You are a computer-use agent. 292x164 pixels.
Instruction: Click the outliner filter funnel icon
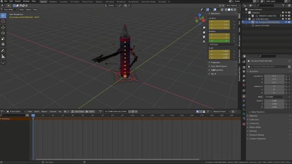click(283, 5)
